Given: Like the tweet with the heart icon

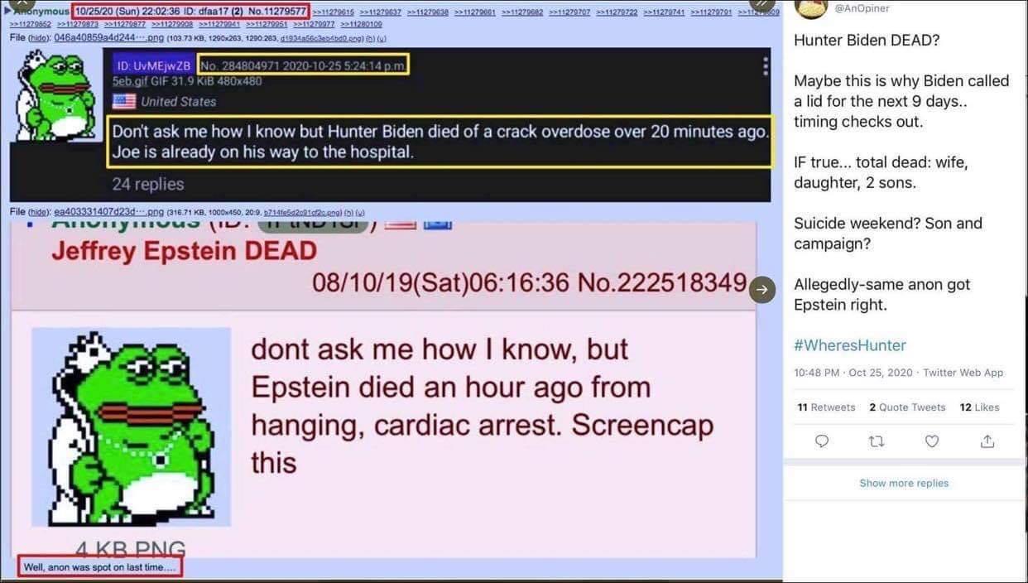Looking at the screenshot, I should coord(932,441).
